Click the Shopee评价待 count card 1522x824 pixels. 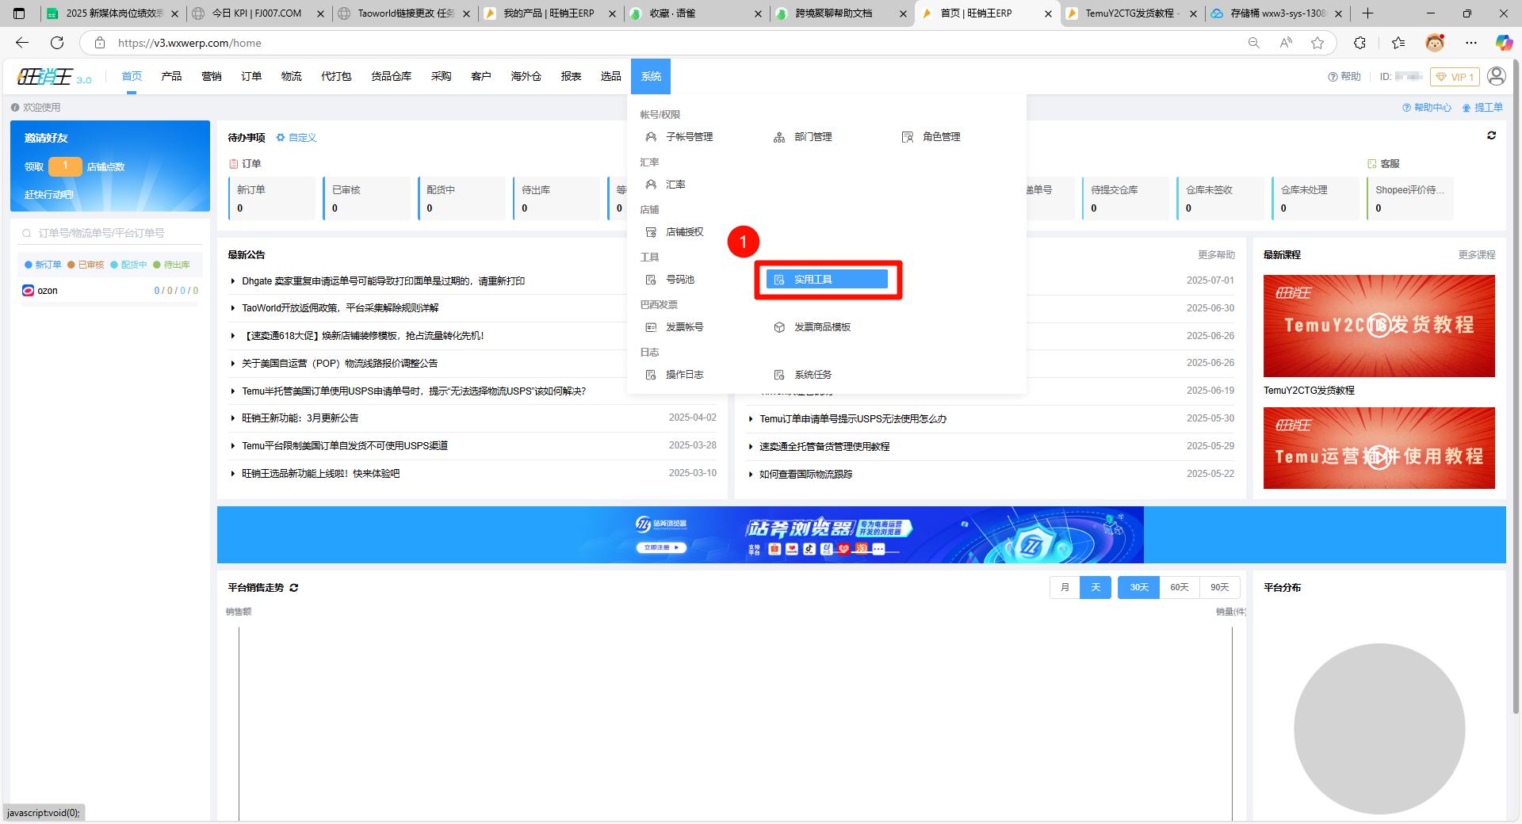[x=1410, y=198]
